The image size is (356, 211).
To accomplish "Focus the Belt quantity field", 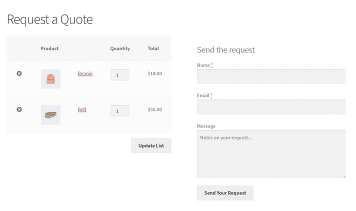I will [119, 111].
